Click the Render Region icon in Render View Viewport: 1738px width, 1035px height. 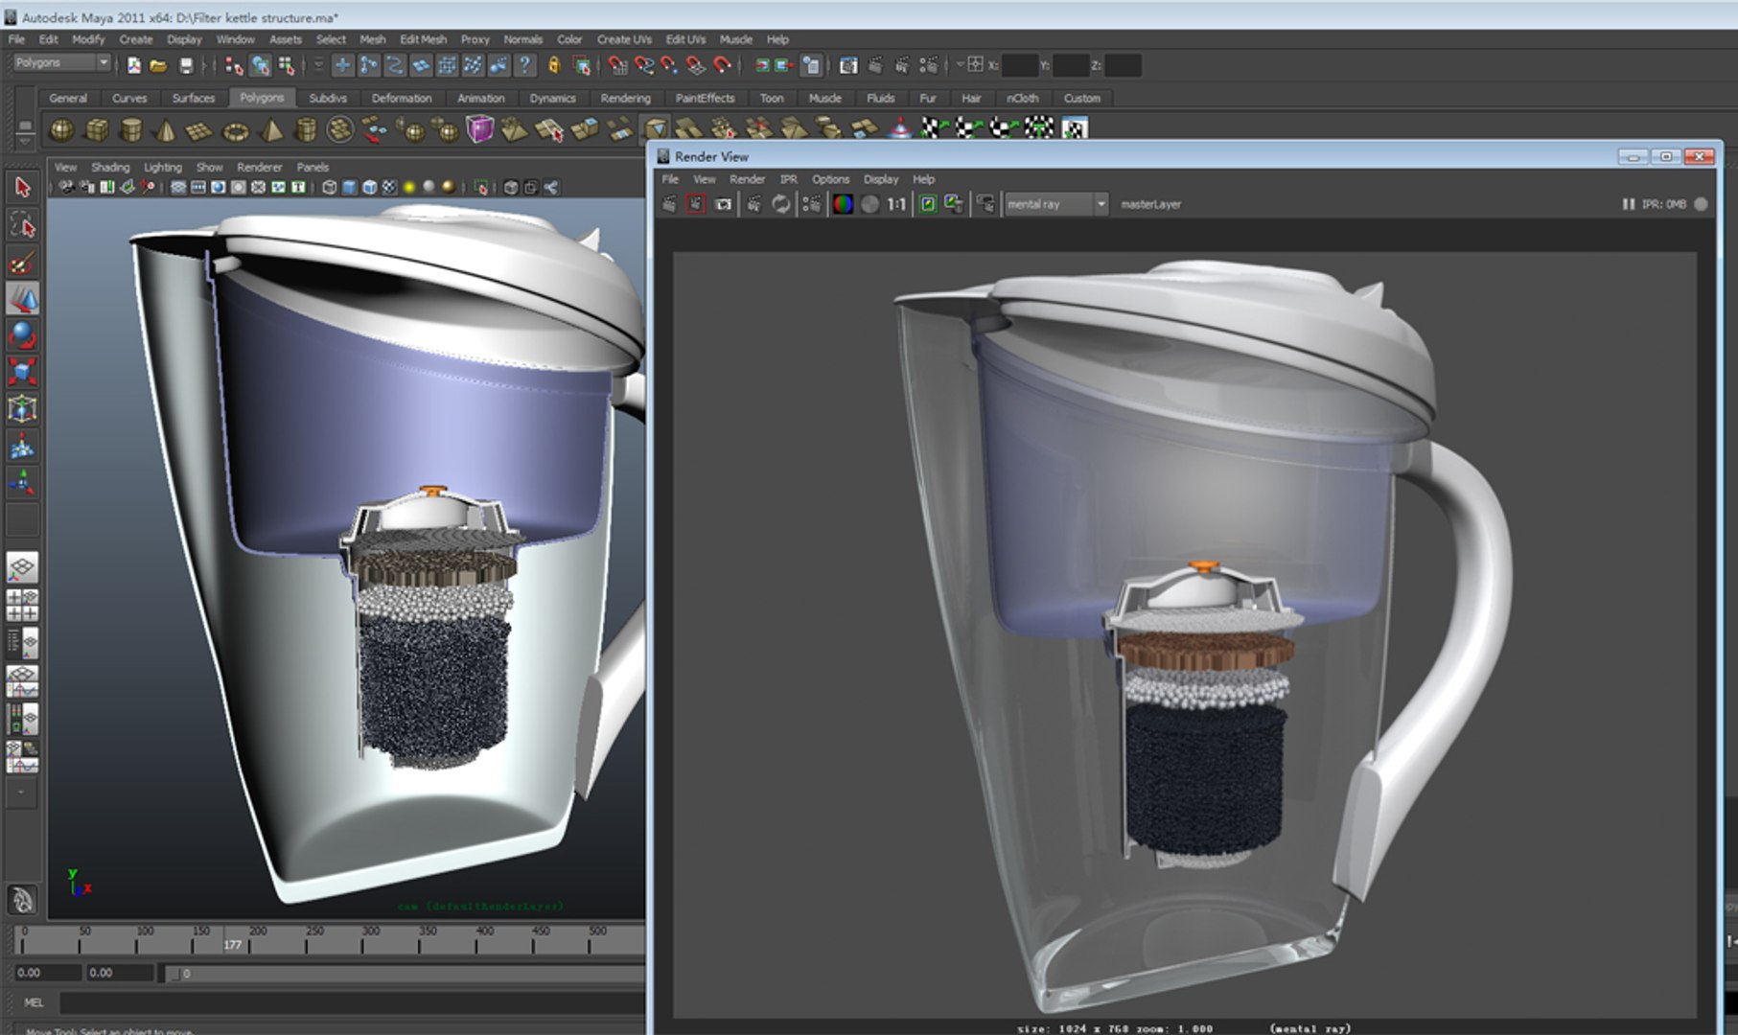tap(696, 204)
